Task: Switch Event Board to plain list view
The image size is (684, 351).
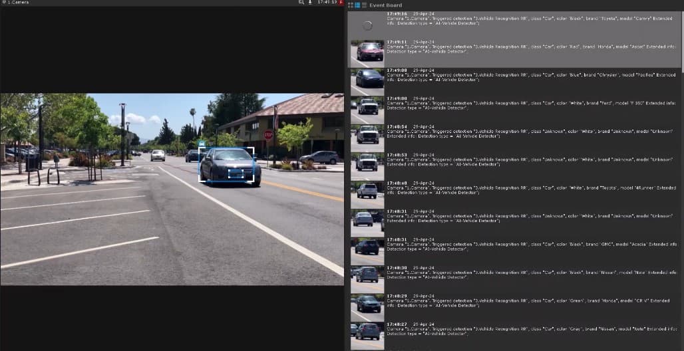Action: (364, 5)
